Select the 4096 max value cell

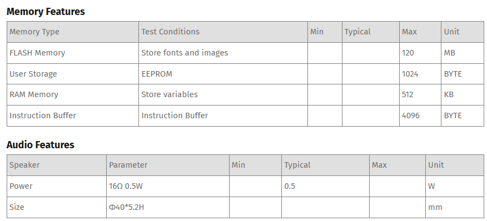[420, 116]
